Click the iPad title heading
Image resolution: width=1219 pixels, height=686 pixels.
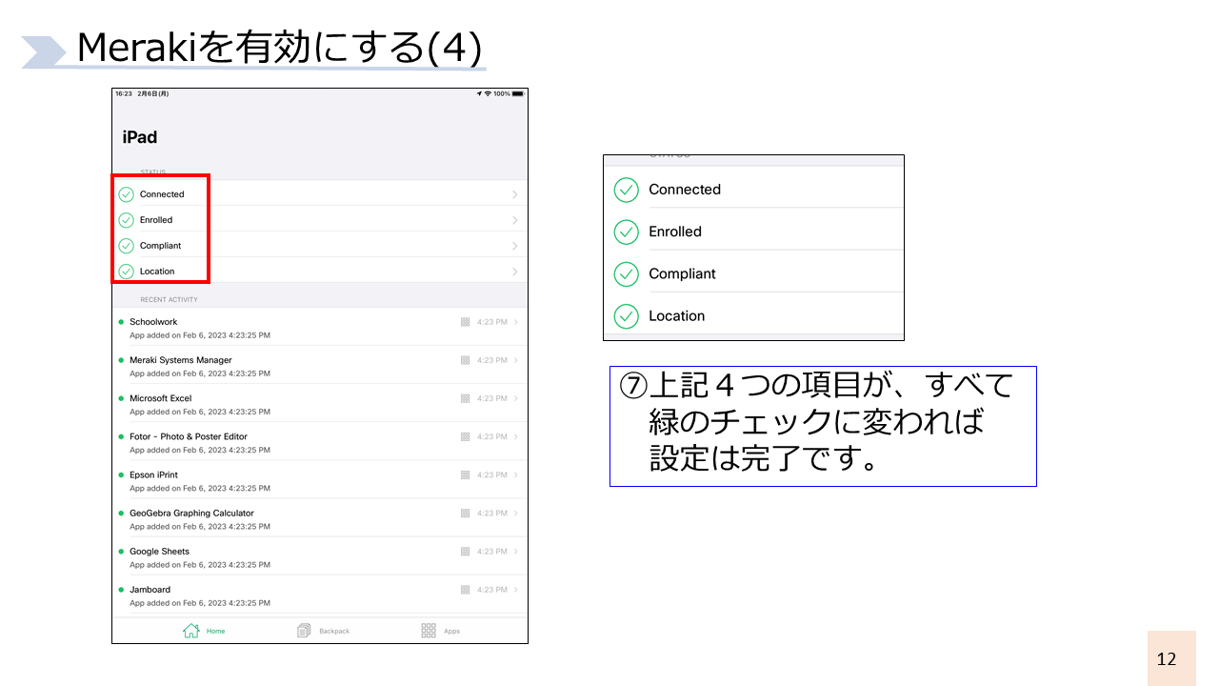[140, 137]
